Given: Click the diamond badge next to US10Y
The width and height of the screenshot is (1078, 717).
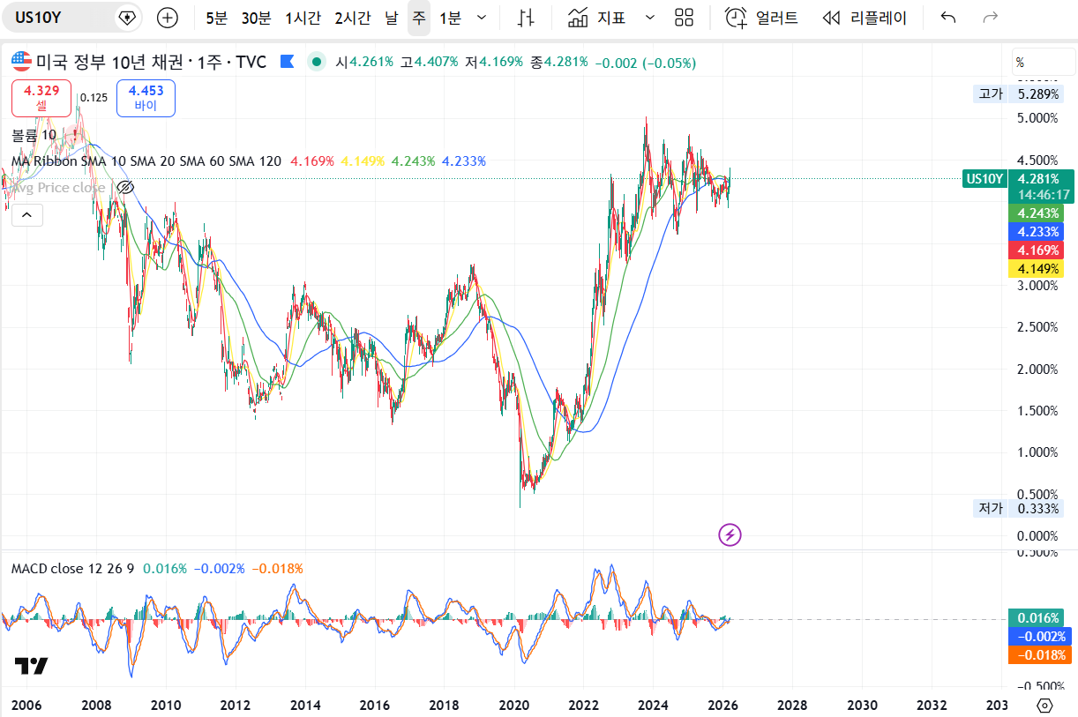Looking at the screenshot, I should [x=128, y=17].
